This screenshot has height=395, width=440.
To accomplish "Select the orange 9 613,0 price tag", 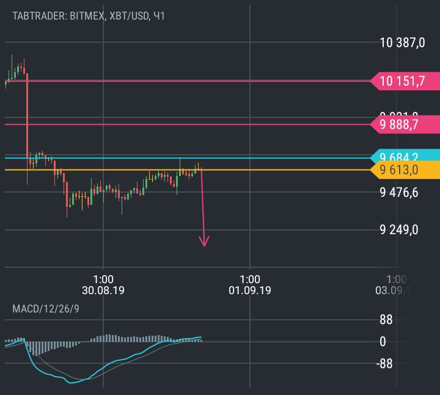I will pyautogui.click(x=405, y=170).
